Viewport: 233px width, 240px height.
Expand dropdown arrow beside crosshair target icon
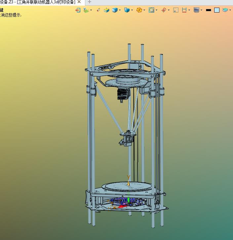click(169, 10)
